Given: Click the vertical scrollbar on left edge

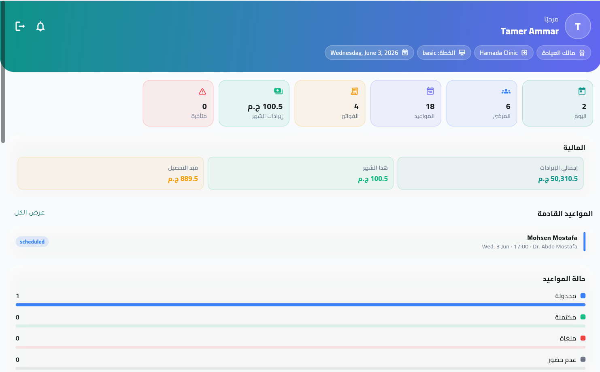Looking at the screenshot, I should 3,73.
